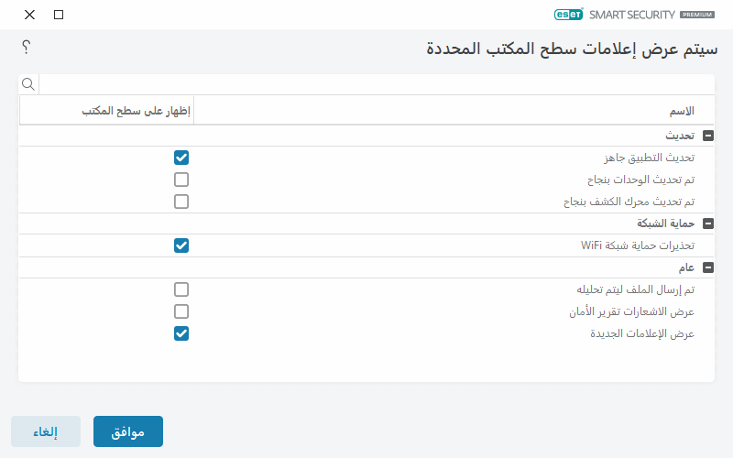733x458 pixels.
Task: Enable تم إرسال الملف ليتم تحليله checkbox
Action: (x=181, y=289)
